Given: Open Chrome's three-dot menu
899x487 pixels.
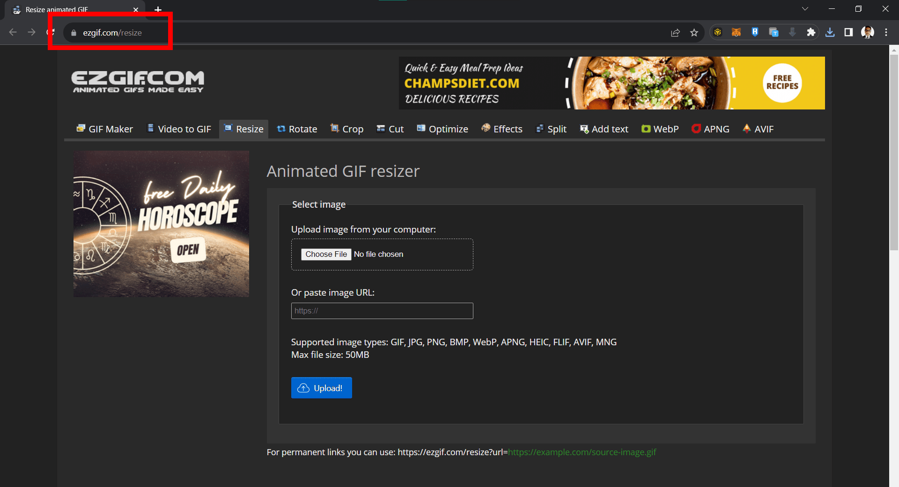Looking at the screenshot, I should pos(886,32).
